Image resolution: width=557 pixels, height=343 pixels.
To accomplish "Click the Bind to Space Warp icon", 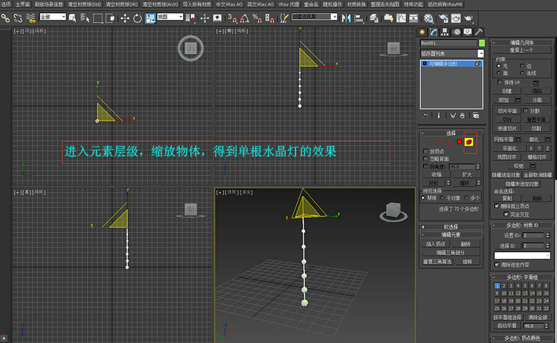I will pos(31,18).
